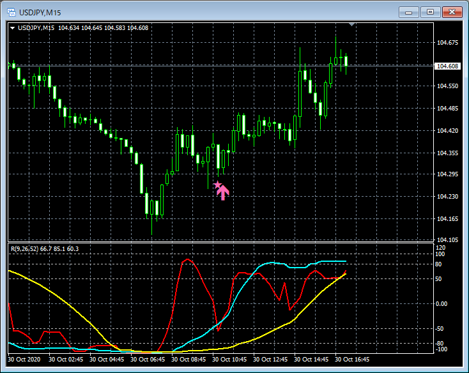
Task: Click the 104.675 price scale label
Action: point(447,43)
